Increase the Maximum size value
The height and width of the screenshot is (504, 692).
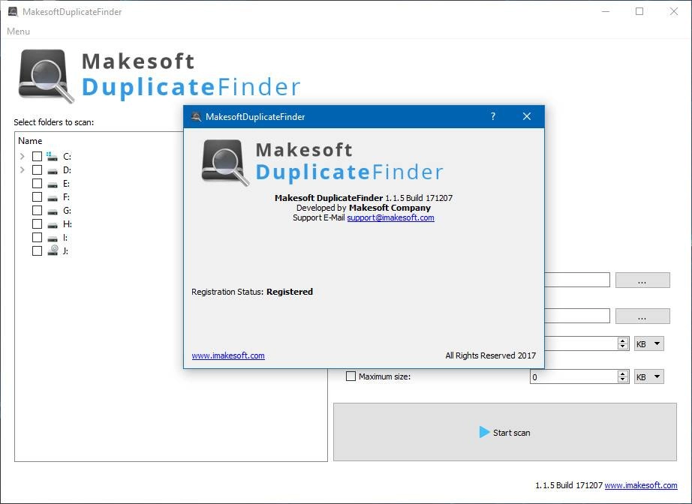pos(623,373)
